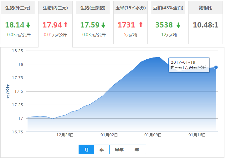
Task: Select the 月 time range button
Action: coord(86,150)
